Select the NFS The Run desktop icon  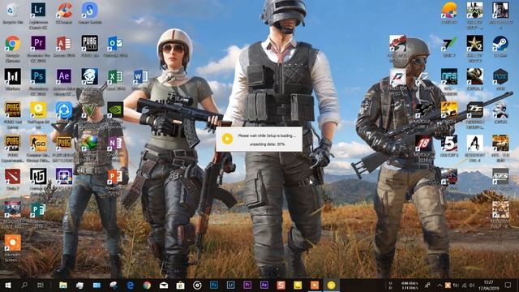[500, 143]
